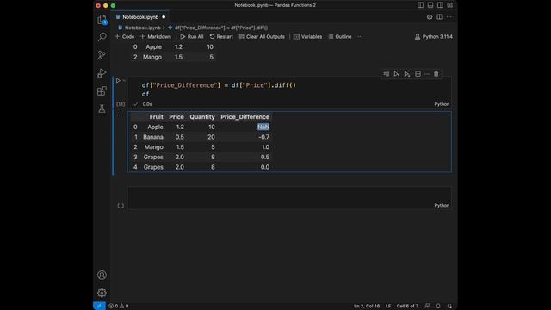Add a new Markdown cell

(156, 36)
